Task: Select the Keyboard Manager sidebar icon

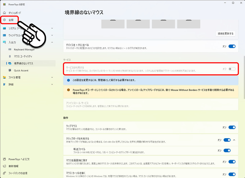Action: (x=9, y=49)
